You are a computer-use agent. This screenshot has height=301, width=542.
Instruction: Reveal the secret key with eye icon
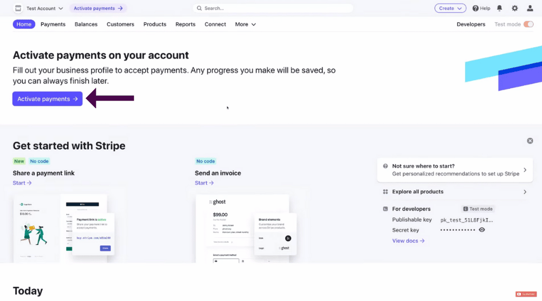(x=482, y=230)
